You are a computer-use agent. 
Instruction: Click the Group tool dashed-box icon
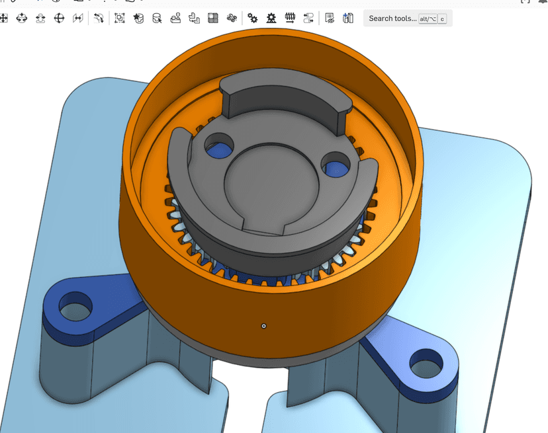click(119, 19)
